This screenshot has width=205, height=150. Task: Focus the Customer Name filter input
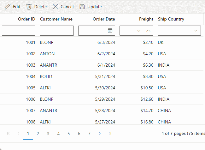pyautogui.click(x=57, y=31)
